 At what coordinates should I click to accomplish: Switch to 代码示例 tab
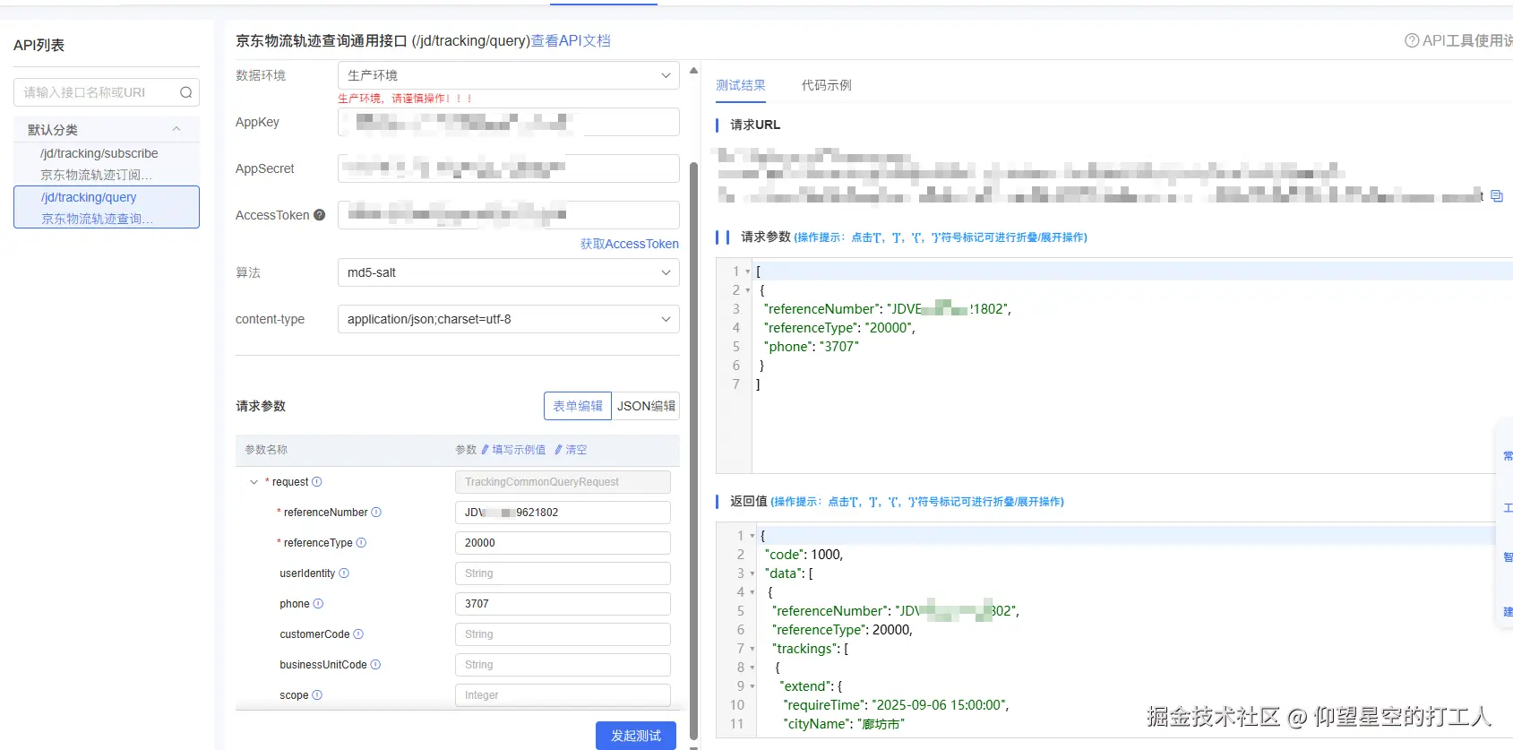tap(827, 86)
